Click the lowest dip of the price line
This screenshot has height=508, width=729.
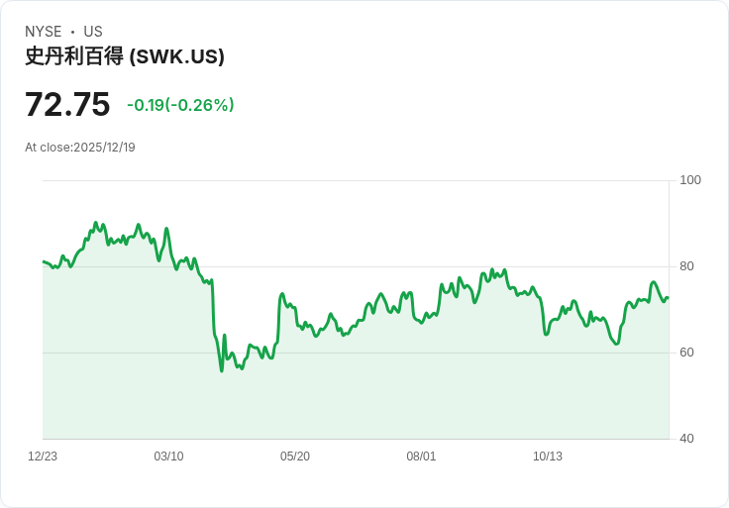point(222,370)
